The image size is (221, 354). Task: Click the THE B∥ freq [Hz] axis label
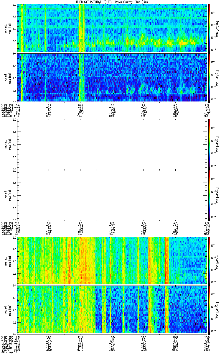pyautogui.click(x=10, y=309)
